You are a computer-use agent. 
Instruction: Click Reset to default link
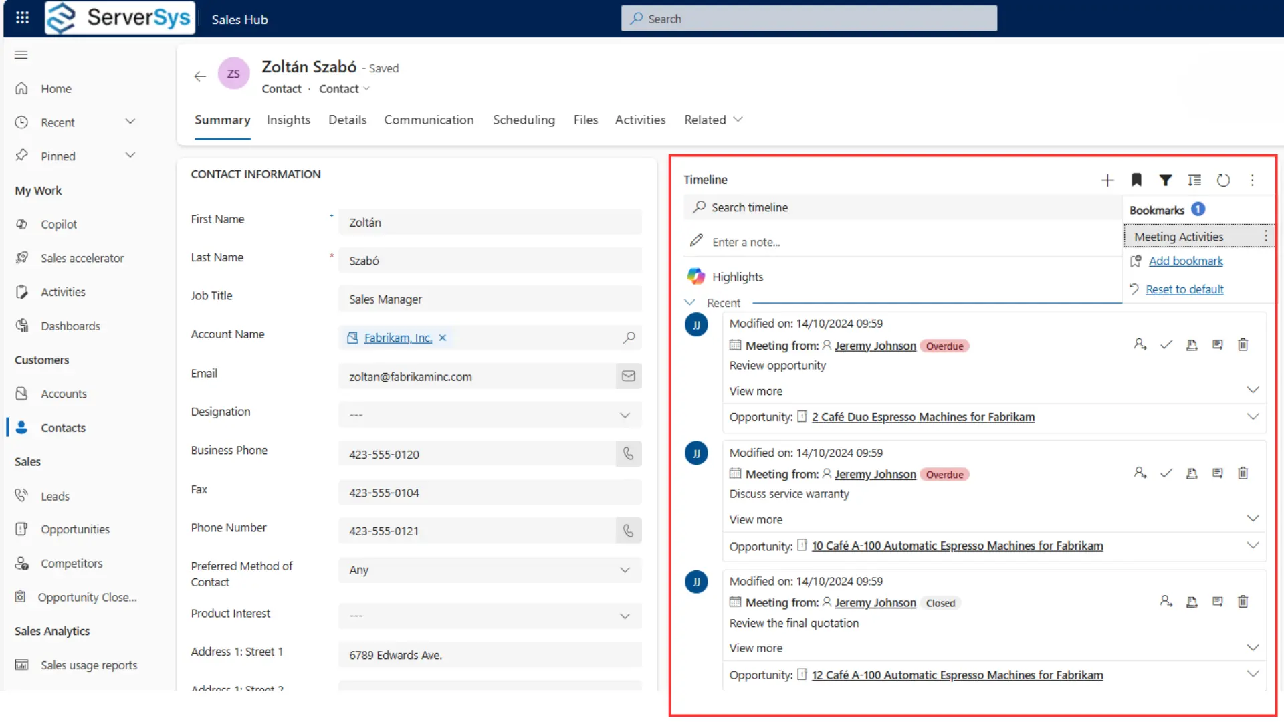(1184, 289)
